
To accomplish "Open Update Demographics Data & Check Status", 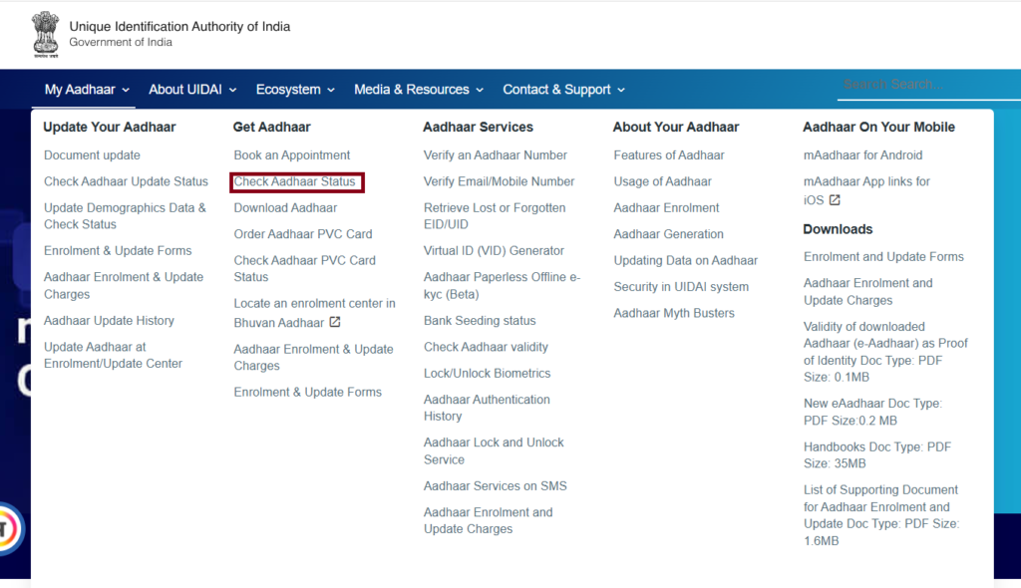I will (125, 215).
